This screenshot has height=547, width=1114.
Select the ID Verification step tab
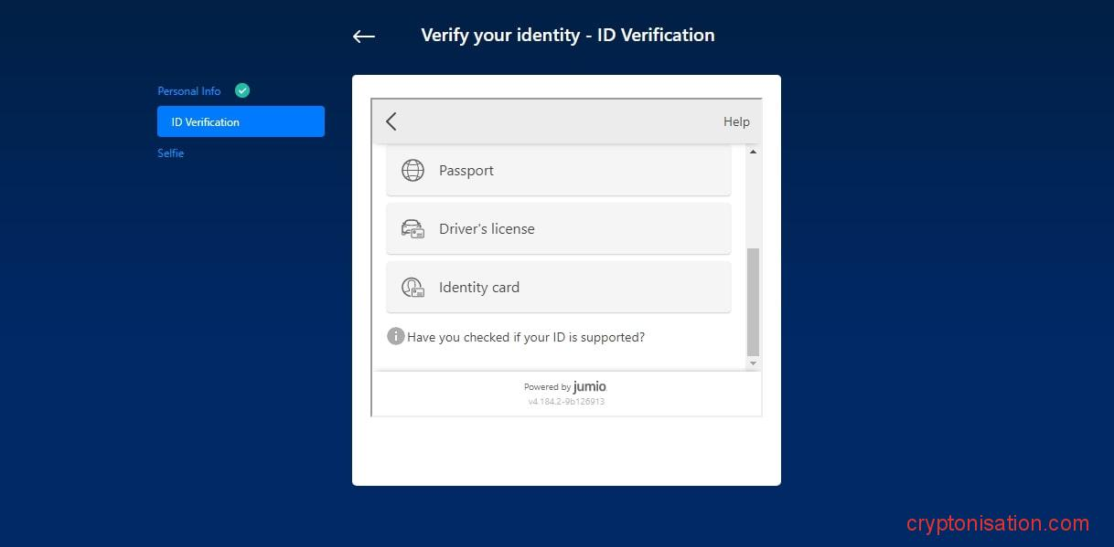[x=241, y=121]
